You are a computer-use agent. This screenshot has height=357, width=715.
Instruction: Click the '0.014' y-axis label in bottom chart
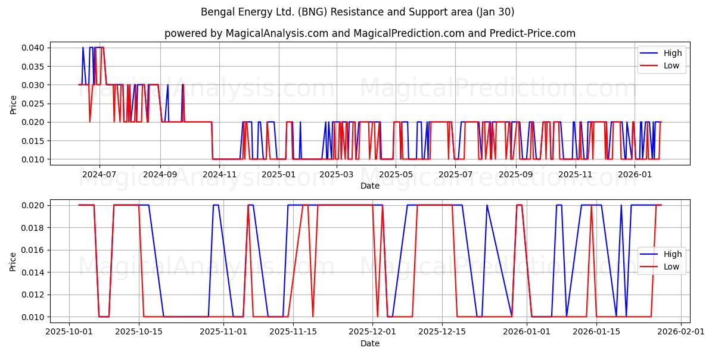pos(33,273)
